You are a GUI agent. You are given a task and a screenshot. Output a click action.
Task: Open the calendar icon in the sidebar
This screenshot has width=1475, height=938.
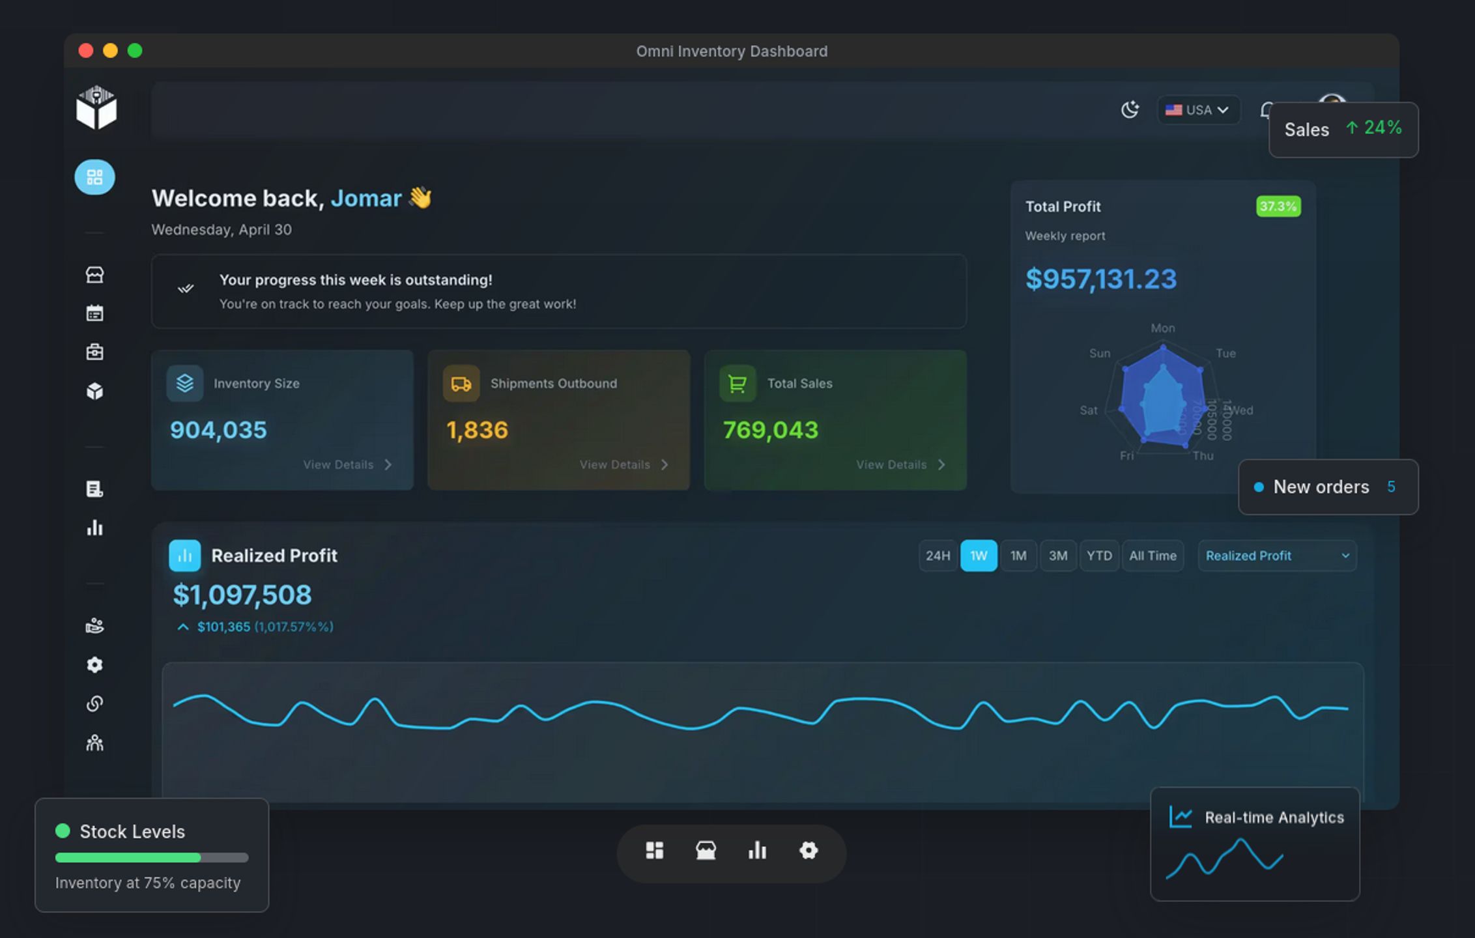pyautogui.click(x=94, y=313)
